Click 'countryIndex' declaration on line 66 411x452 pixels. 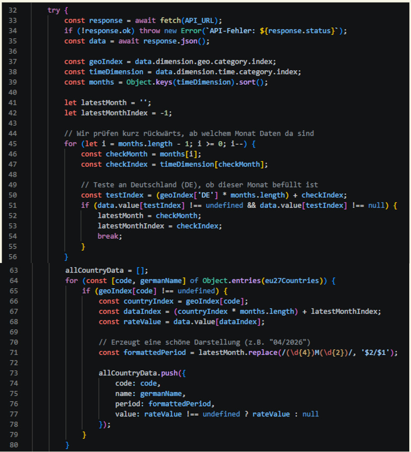148,301
